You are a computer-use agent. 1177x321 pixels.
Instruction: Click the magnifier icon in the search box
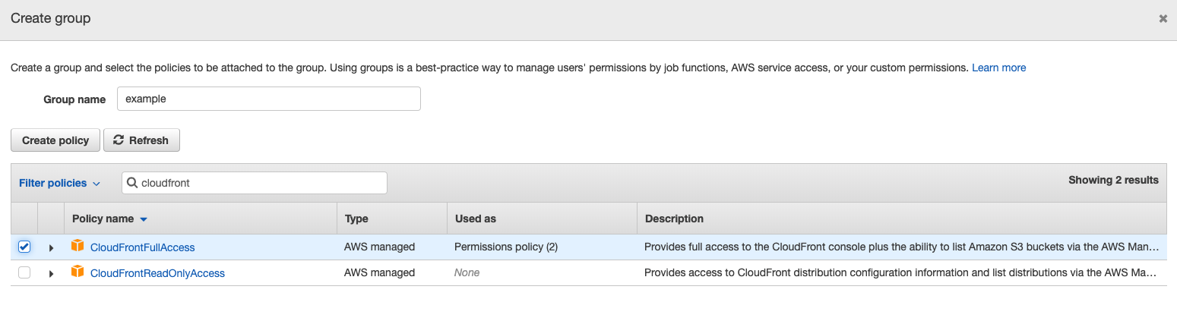coord(132,183)
